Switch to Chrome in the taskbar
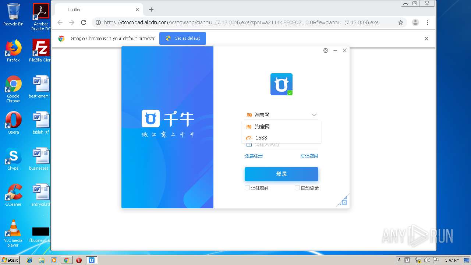The image size is (471, 265). (66, 260)
